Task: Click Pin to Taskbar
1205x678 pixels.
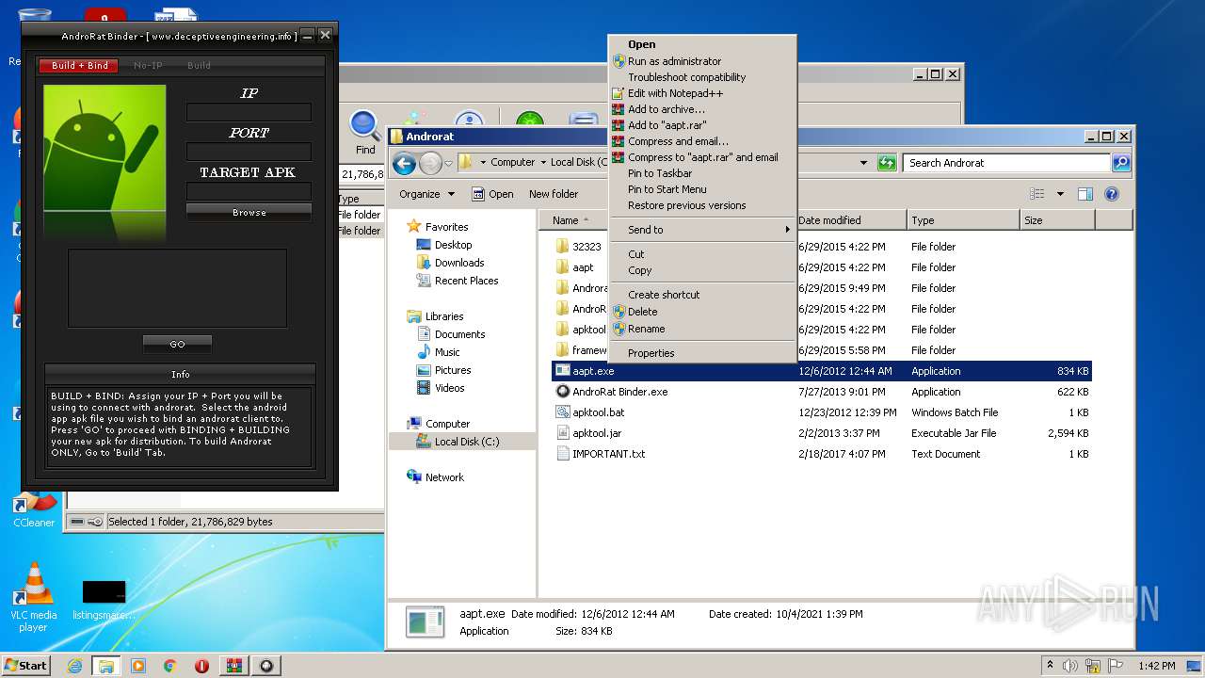Action: pos(660,173)
